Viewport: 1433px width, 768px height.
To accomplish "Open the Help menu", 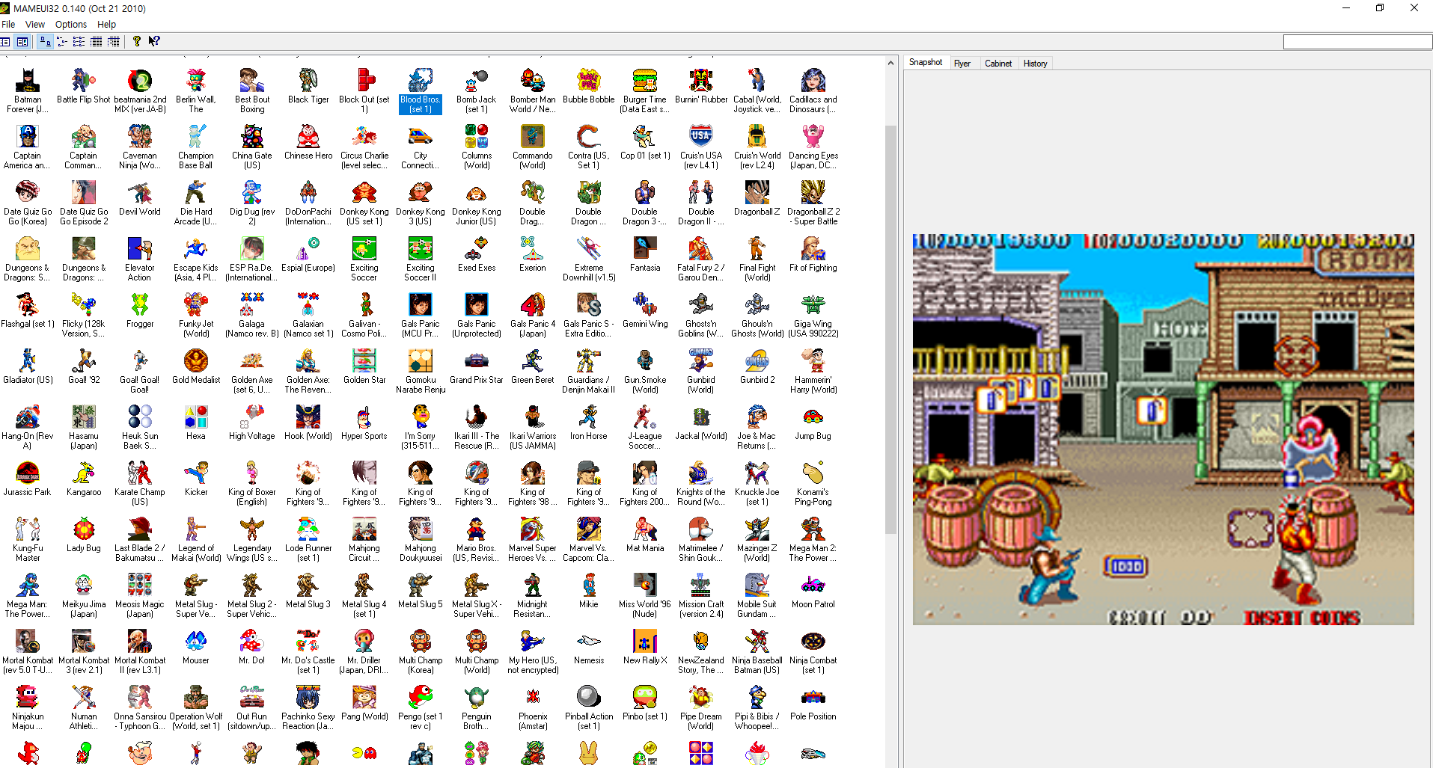I will (x=107, y=24).
